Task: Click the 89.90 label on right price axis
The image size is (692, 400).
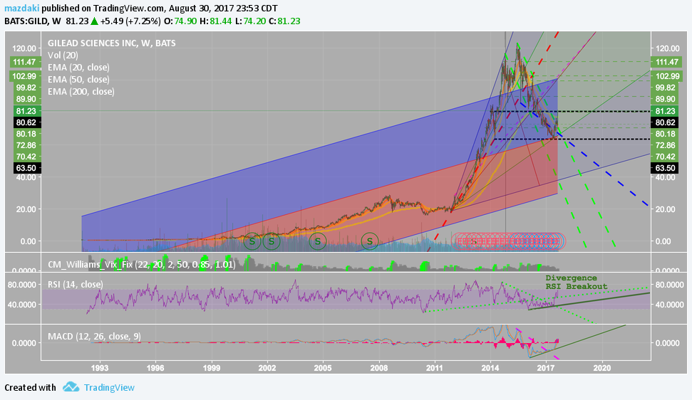Action: point(666,99)
